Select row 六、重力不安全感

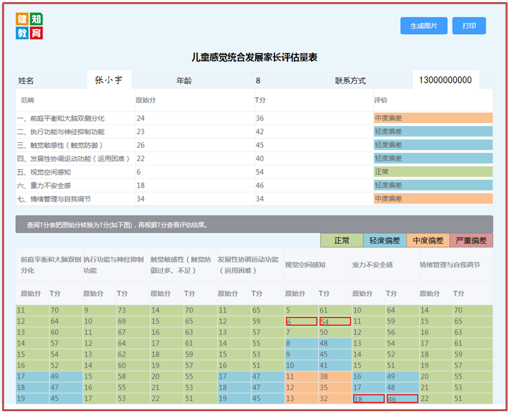[x=254, y=185]
